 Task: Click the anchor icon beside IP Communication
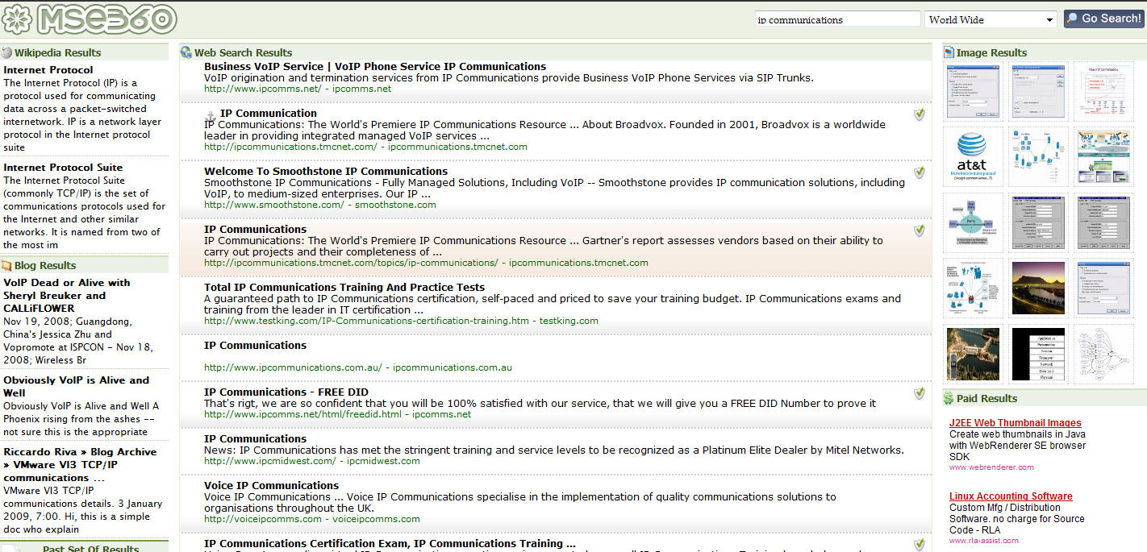[x=211, y=115]
